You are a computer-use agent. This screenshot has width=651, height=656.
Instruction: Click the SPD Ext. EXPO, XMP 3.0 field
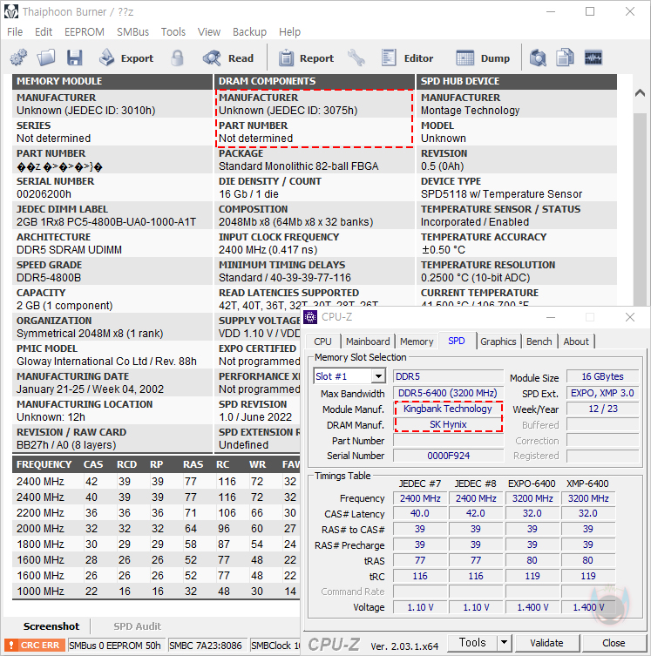pos(602,393)
